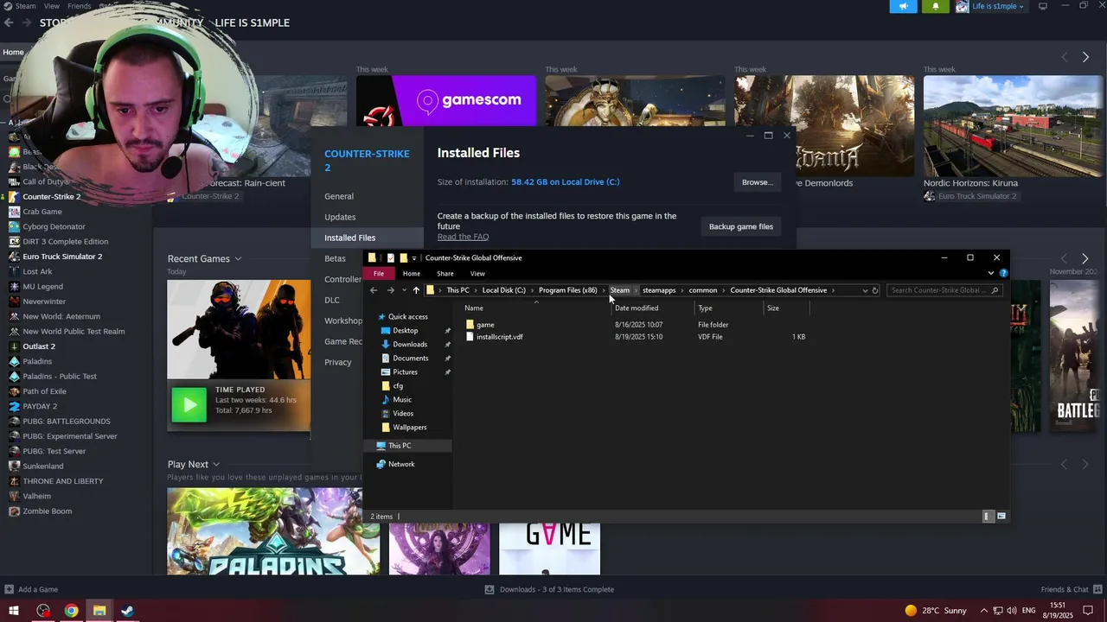Select Updates in CS2 properties
The image size is (1107, 622).
(340, 217)
